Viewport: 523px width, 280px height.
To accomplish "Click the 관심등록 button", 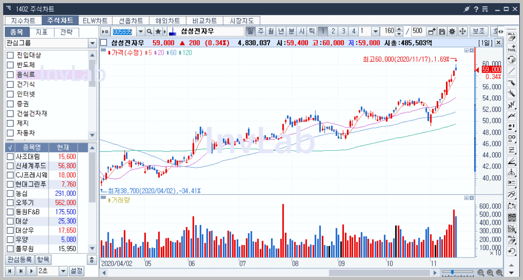I will pyautogui.click(x=19, y=260).
